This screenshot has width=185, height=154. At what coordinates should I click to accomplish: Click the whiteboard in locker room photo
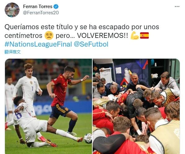pos(106,75)
